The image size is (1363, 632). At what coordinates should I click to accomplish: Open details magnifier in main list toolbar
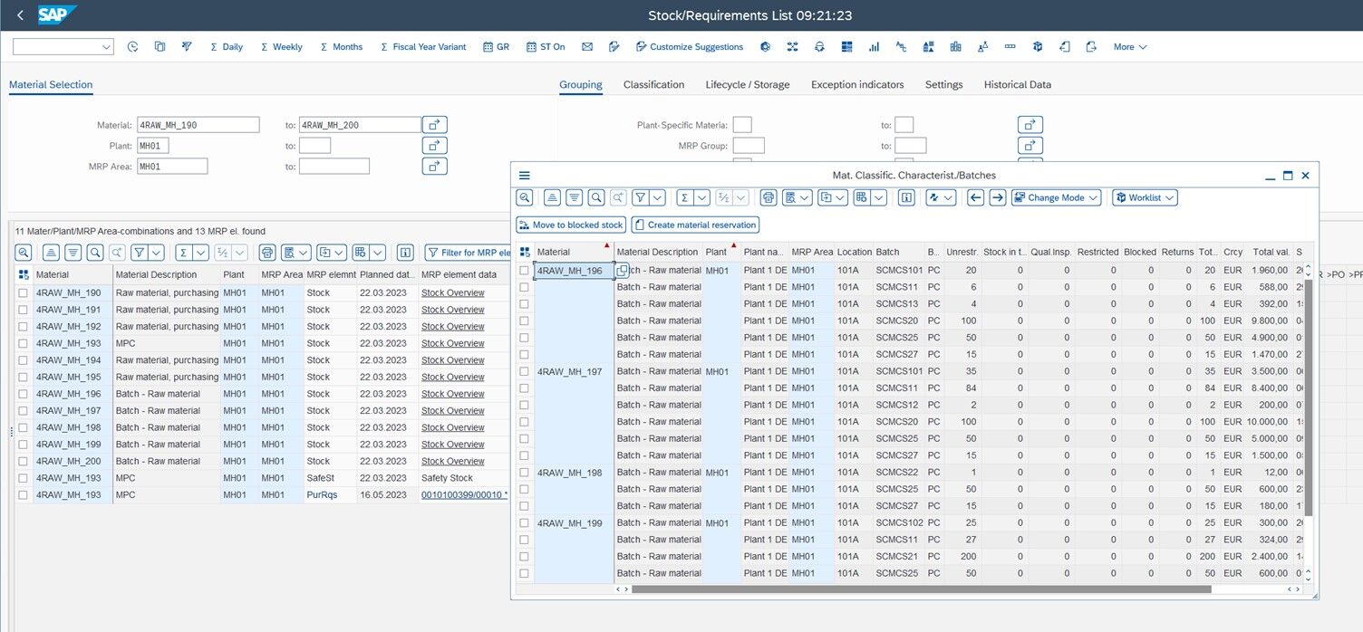(x=24, y=254)
